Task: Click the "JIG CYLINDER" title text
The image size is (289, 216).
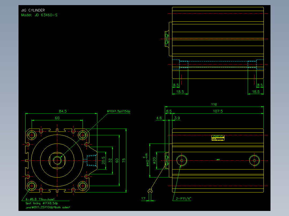Action: 33,10
